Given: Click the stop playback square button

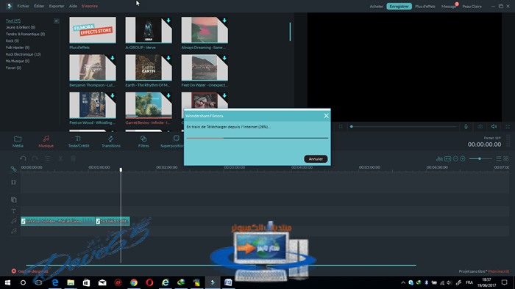Looking at the screenshot, I should (x=341, y=126).
